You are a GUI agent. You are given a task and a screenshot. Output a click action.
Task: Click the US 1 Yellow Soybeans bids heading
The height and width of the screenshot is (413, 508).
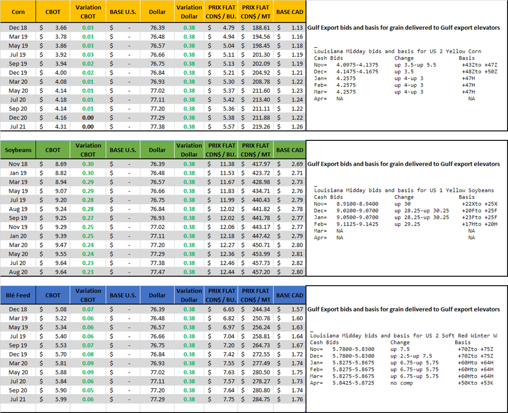coord(404,190)
